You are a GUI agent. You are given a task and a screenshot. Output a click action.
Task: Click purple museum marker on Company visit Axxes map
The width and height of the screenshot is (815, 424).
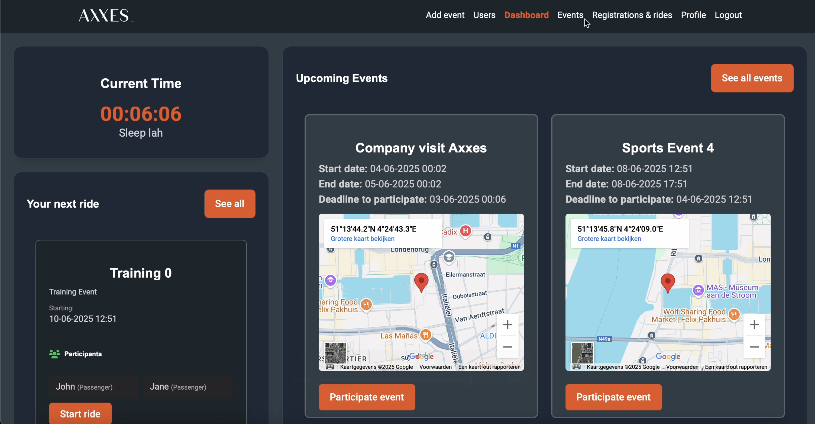coord(330,281)
